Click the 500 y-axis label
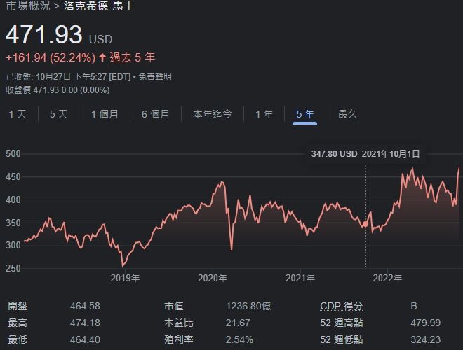Screen dimensions: 463x350 (x=13, y=153)
